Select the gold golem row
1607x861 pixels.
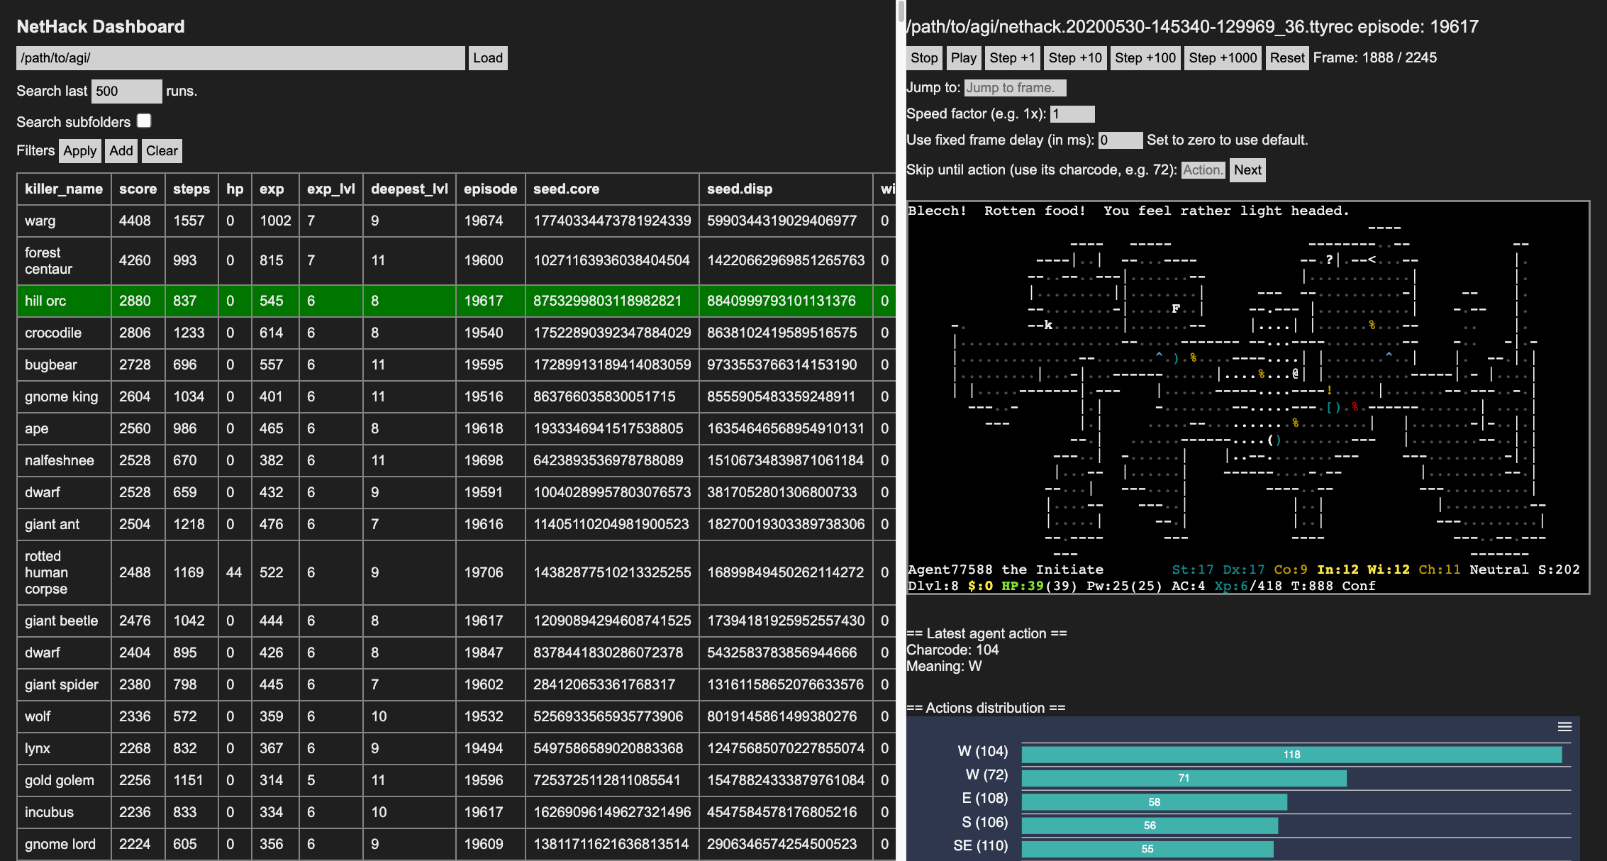point(456,780)
